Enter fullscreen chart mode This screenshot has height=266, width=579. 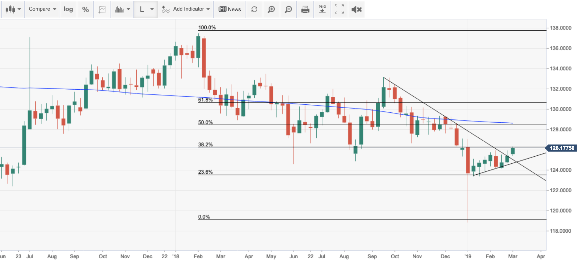[339, 9]
